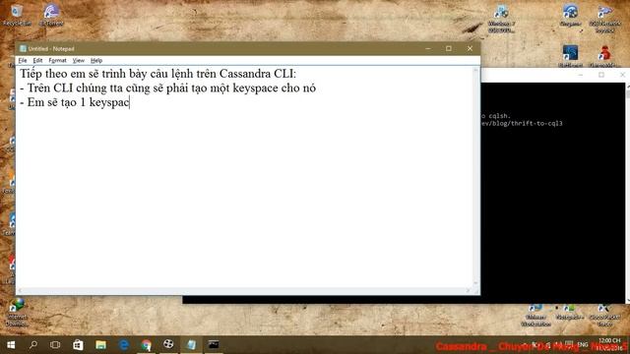
Task: Click the ENG language indicator in tray
Action: click(x=583, y=344)
